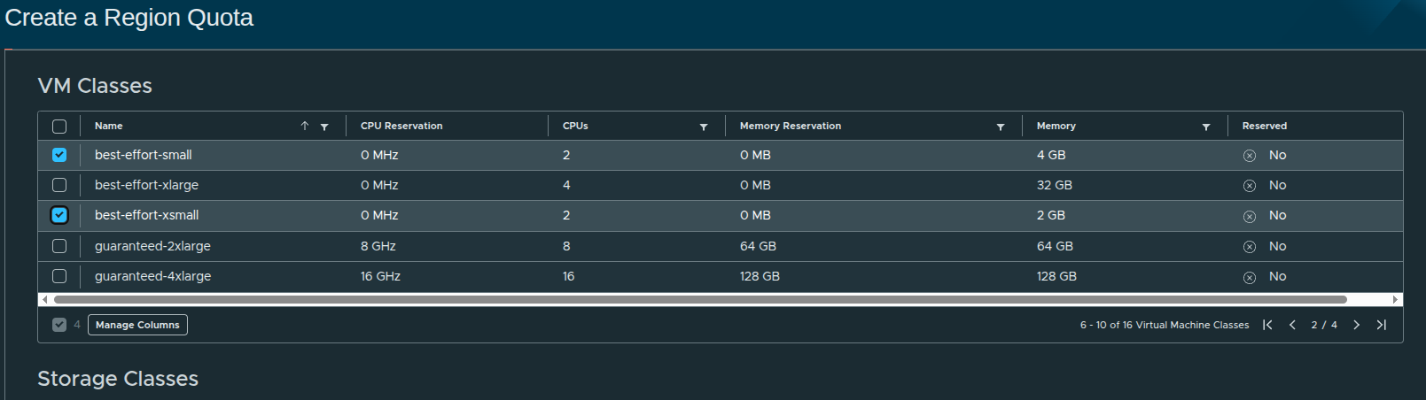Select the best-effort-xsmall name cell
The image size is (1426, 400).
click(x=147, y=215)
